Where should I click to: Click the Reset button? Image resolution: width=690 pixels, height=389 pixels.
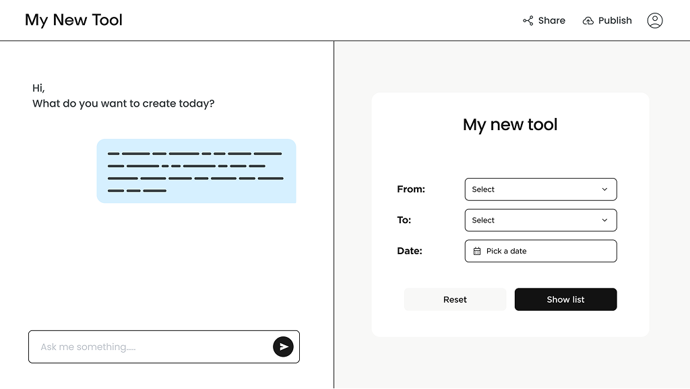click(x=455, y=299)
